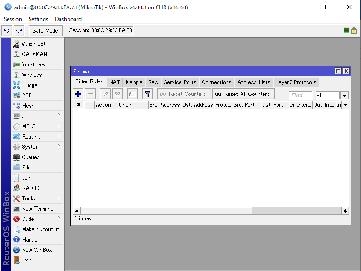Open Bridge in the sidebar
The height and width of the screenshot is (271, 361).
38,85
